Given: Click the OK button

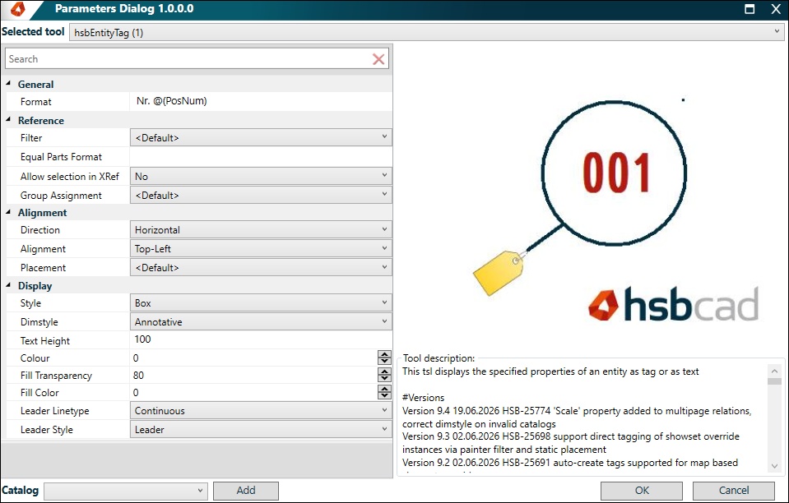Looking at the screenshot, I should coord(642,491).
